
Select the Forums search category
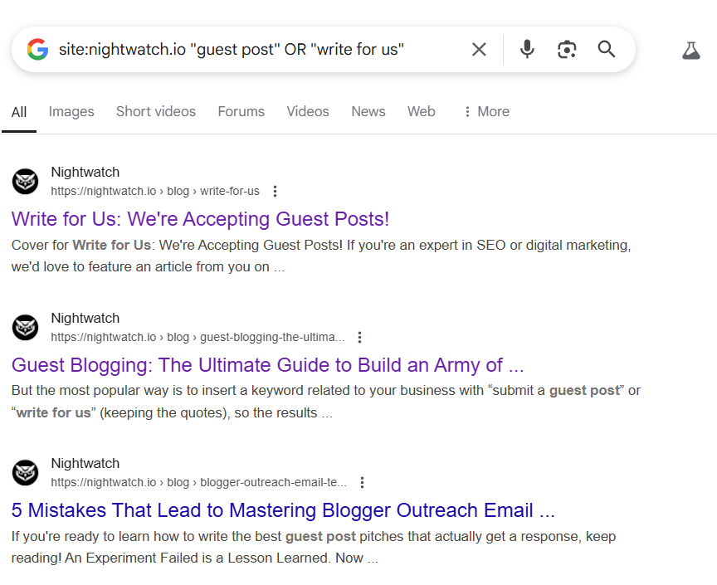pos(241,111)
